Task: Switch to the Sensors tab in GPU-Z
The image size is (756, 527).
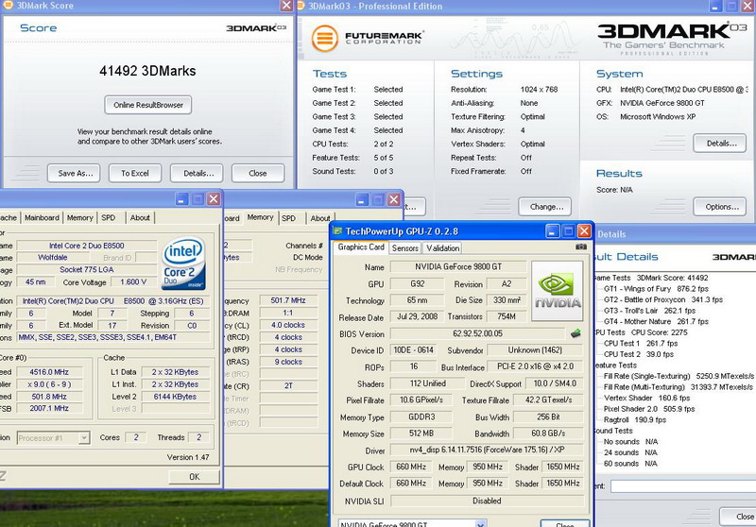Action: point(405,248)
